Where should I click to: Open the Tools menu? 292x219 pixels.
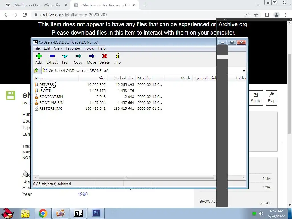pos(89,48)
